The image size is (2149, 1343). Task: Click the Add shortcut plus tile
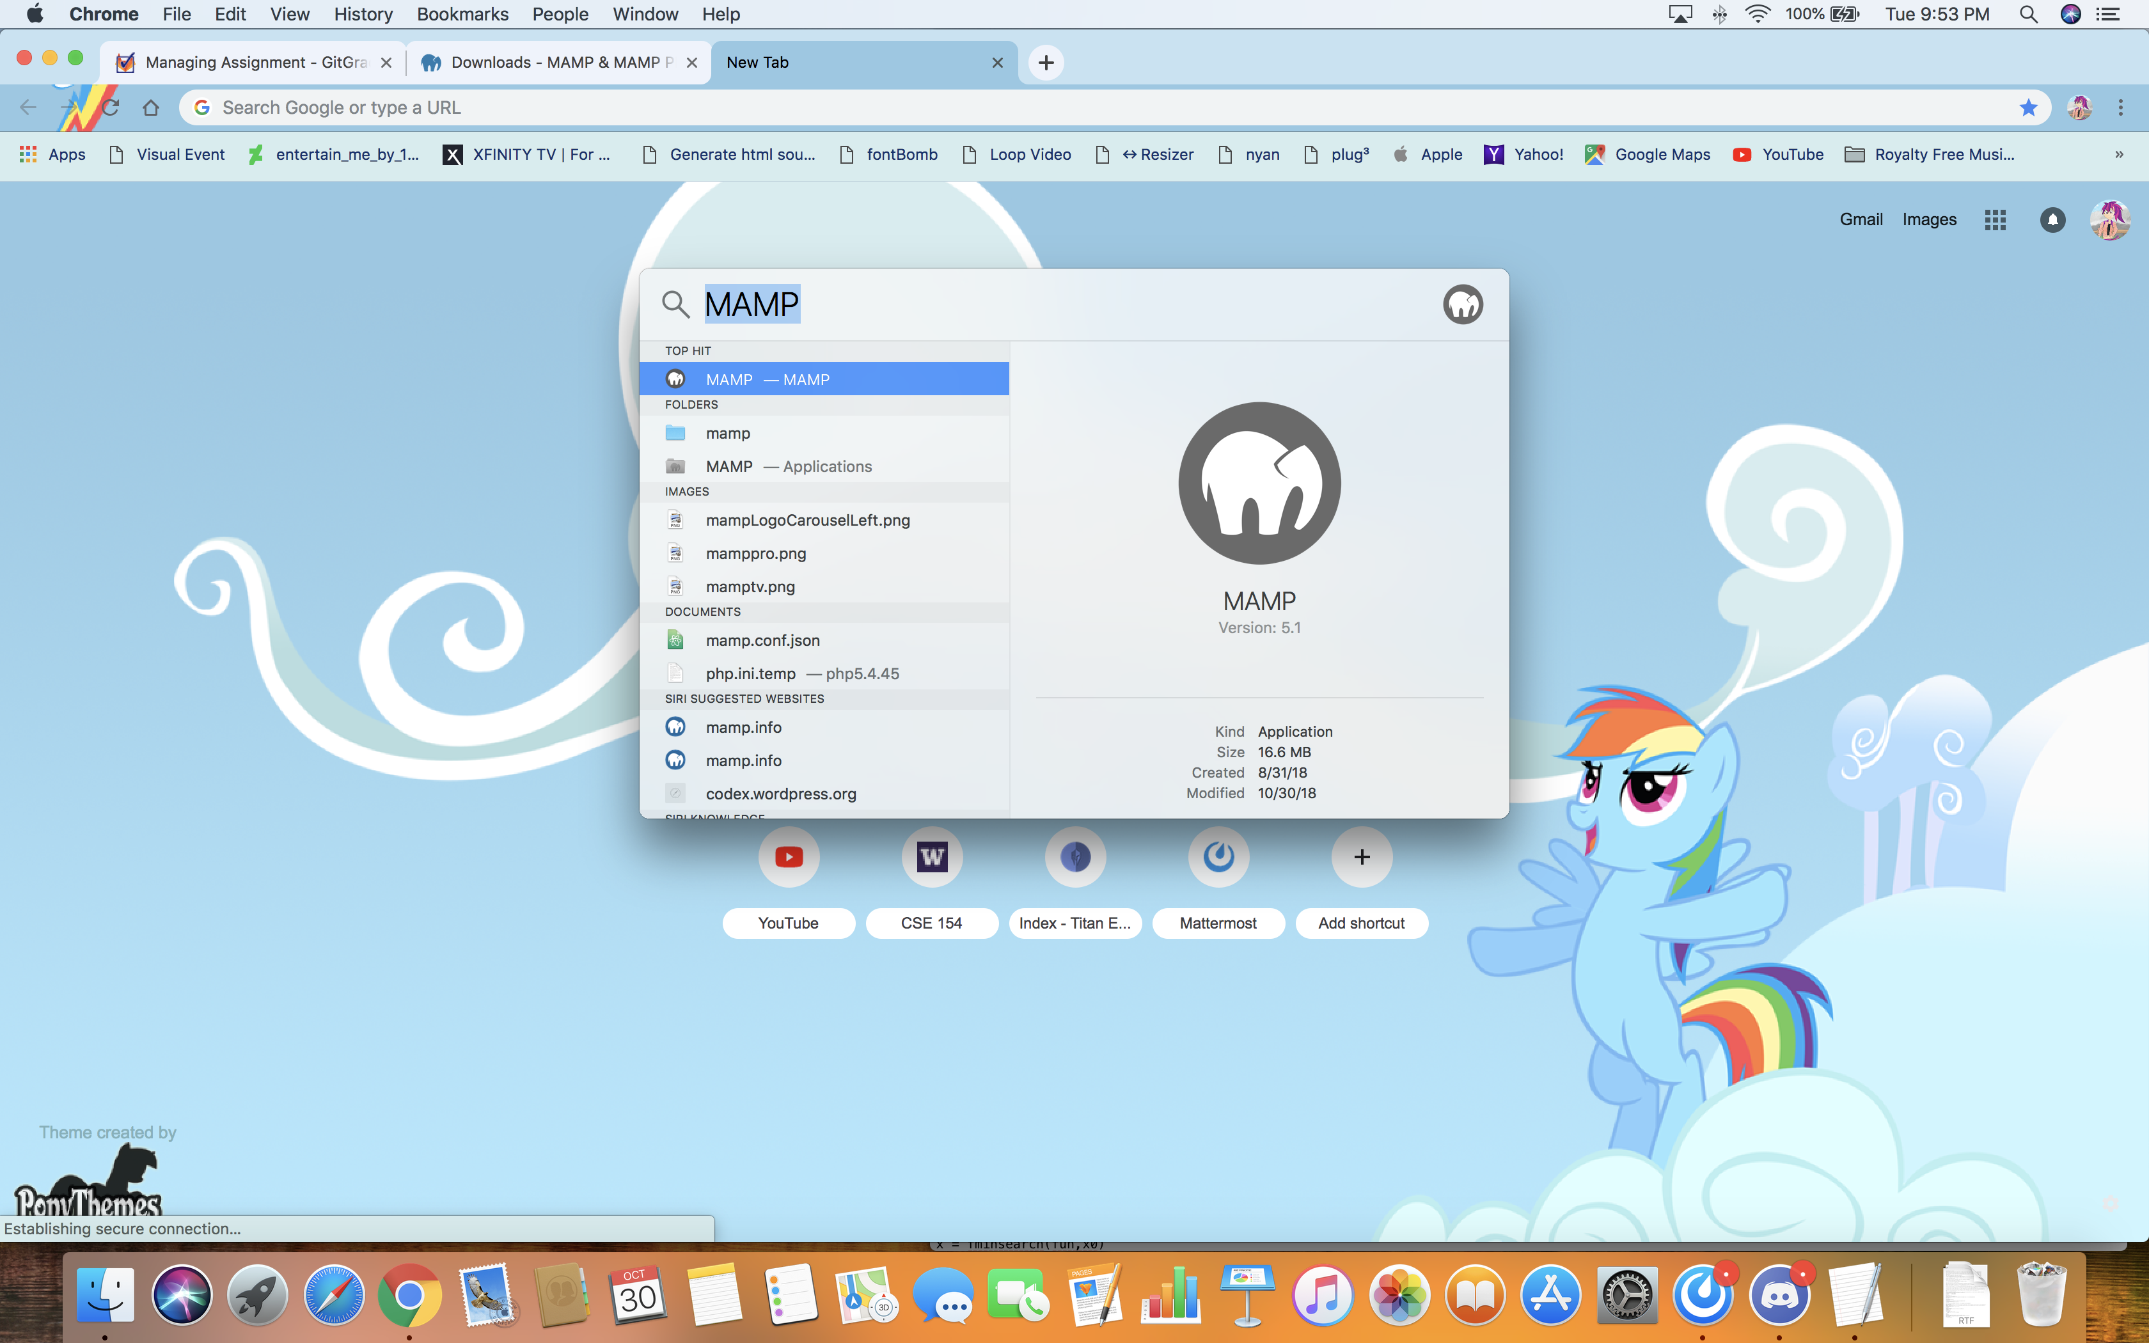(x=1361, y=857)
